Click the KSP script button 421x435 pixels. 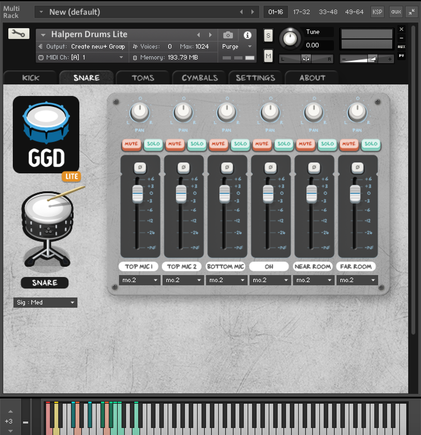[x=377, y=12]
